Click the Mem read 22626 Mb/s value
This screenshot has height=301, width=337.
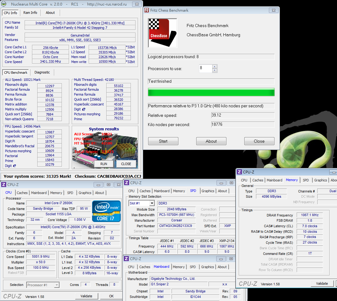click(x=107, y=57)
